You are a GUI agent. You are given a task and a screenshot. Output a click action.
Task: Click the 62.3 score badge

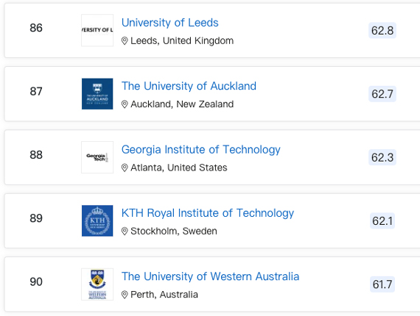point(382,157)
